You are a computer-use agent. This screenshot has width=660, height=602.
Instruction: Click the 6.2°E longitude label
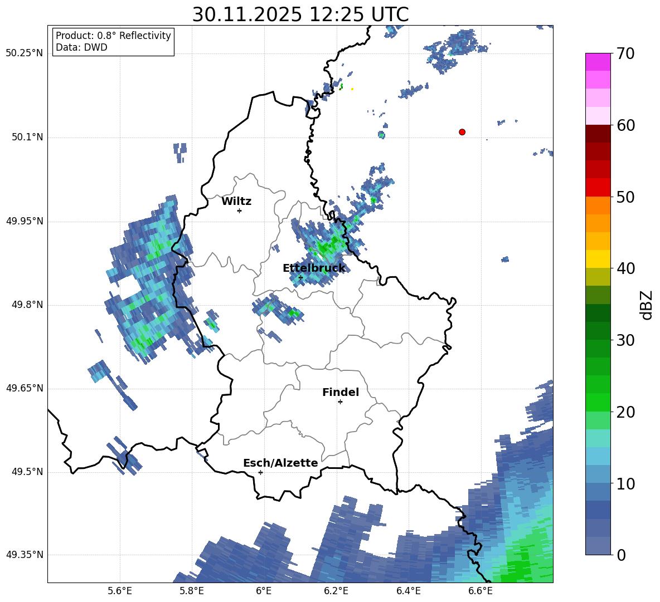(336, 591)
